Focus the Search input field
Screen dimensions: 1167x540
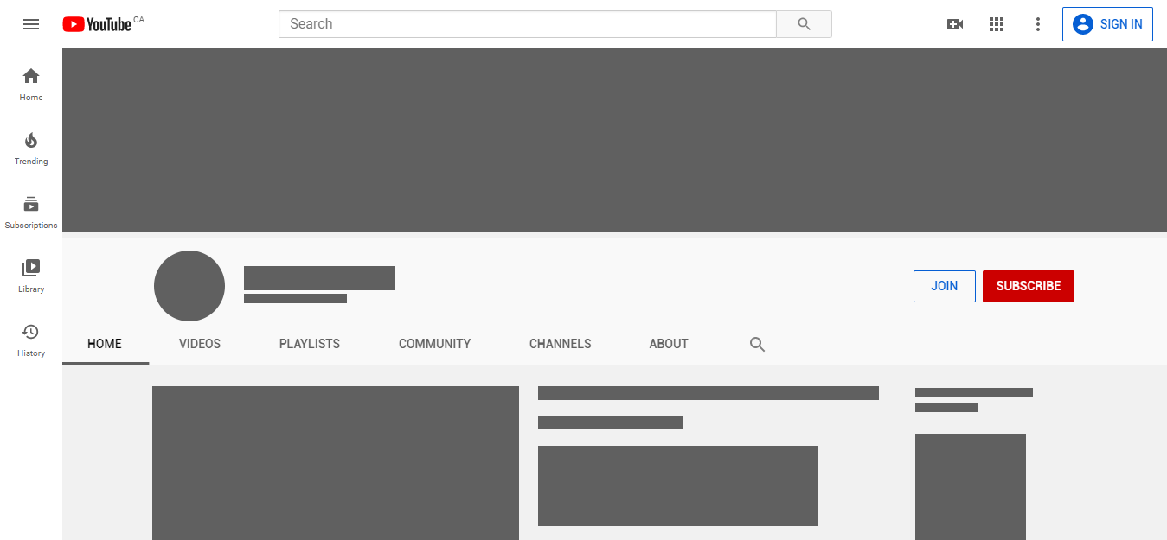click(x=528, y=24)
